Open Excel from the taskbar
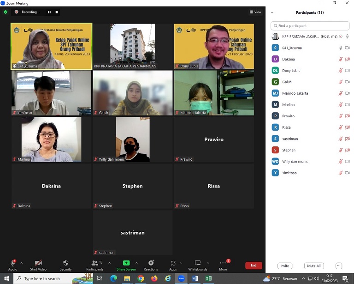 tap(208, 278)
